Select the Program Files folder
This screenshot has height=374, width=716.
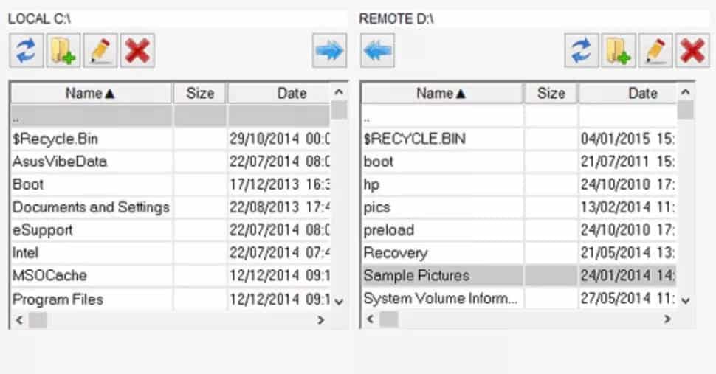coord(58,299)
